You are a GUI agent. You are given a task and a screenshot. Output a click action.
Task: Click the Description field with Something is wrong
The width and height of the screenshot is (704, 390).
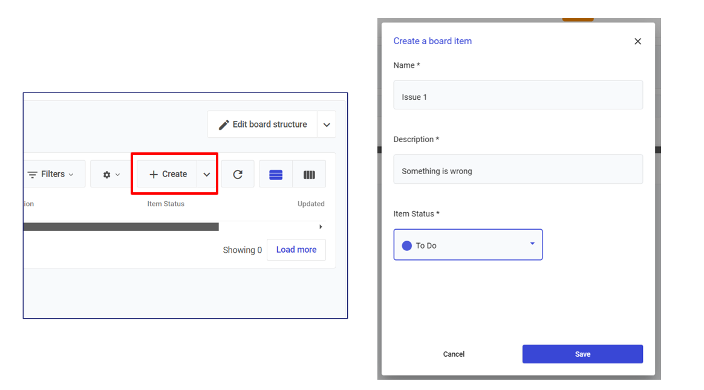click(x=518, y=171)
